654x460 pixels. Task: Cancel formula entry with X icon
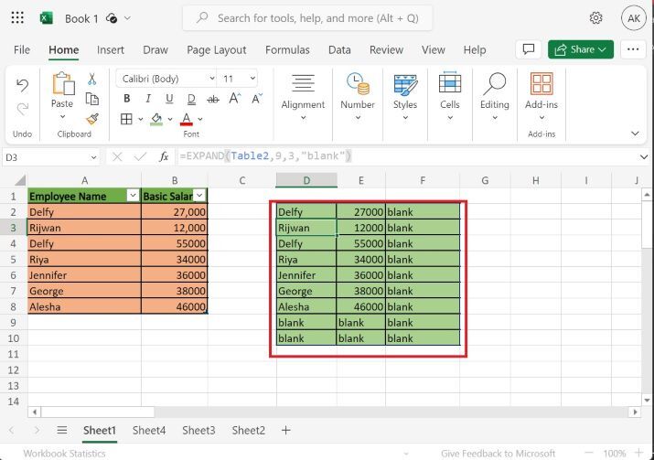pyautogui.click(x=117, y=156)
